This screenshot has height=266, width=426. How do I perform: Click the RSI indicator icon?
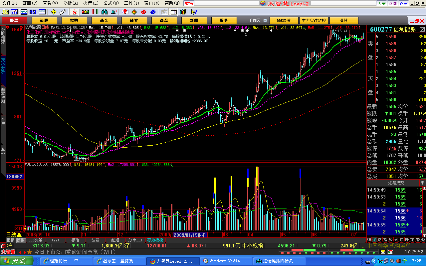[33, 12]
